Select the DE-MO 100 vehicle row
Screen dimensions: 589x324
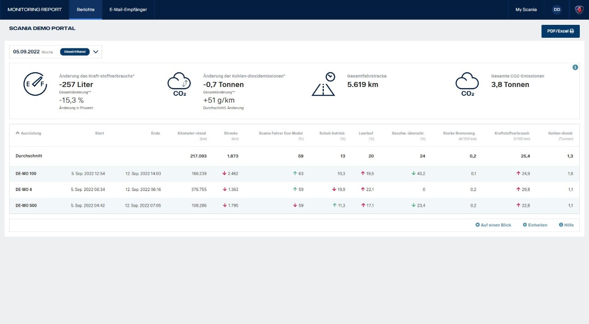pos(294,174)
